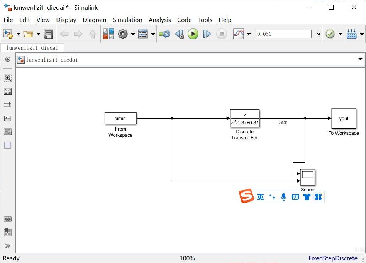366x263 pixels.
Task: Click the FixedStepDiscrete solver link
Action: point(333,258)
